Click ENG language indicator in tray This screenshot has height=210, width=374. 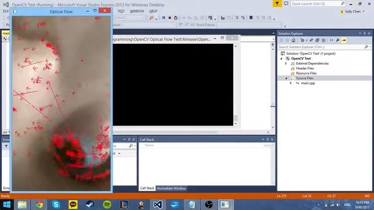[x=347, y=205]
